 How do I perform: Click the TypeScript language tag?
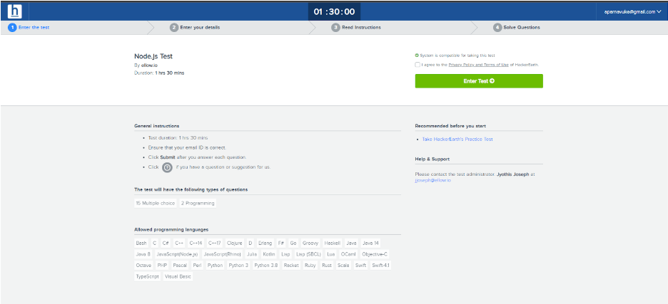pyautogui.click(x=147, y=276)
